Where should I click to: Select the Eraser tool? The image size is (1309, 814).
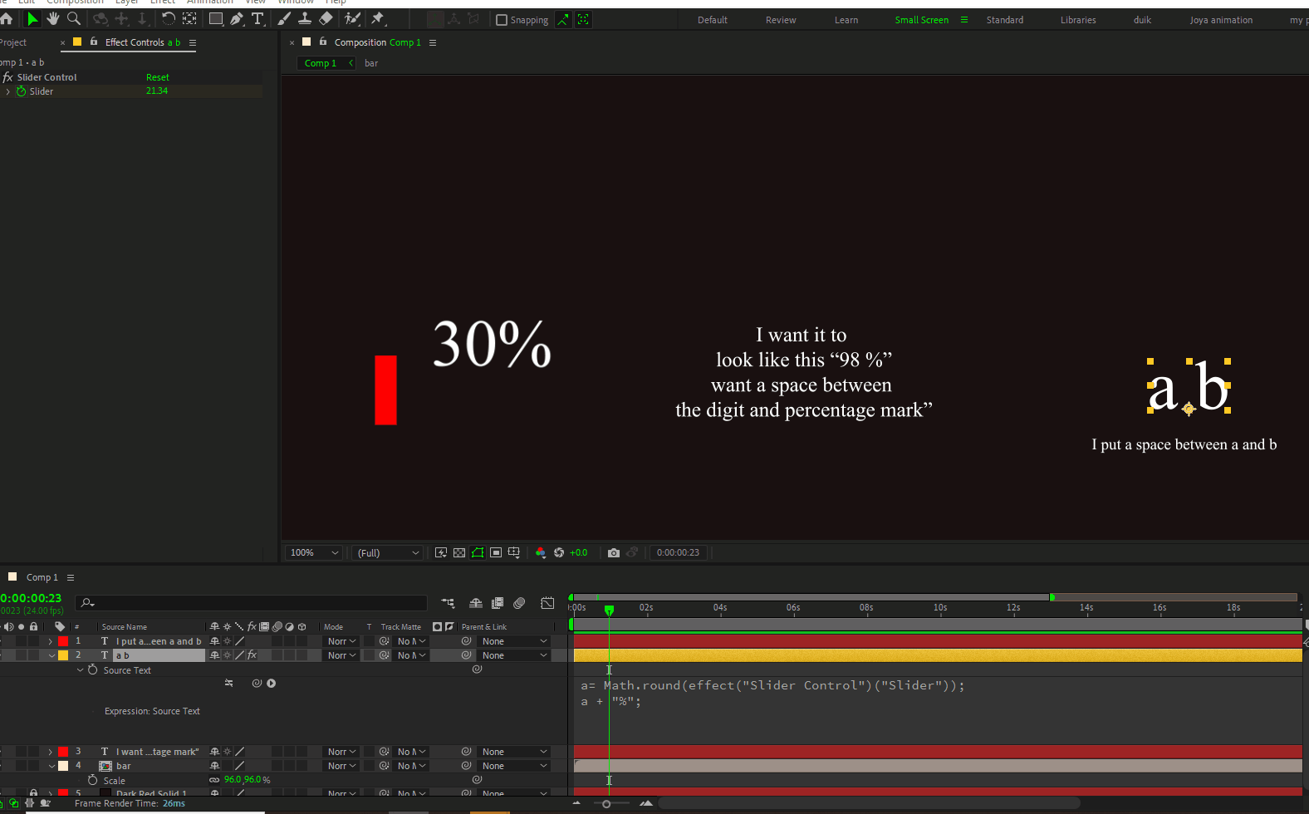pos(326,18)
